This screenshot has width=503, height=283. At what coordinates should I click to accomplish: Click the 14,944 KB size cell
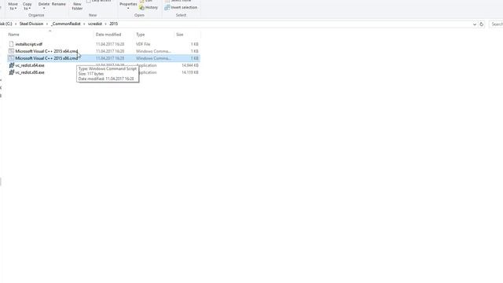coord(190,65)
